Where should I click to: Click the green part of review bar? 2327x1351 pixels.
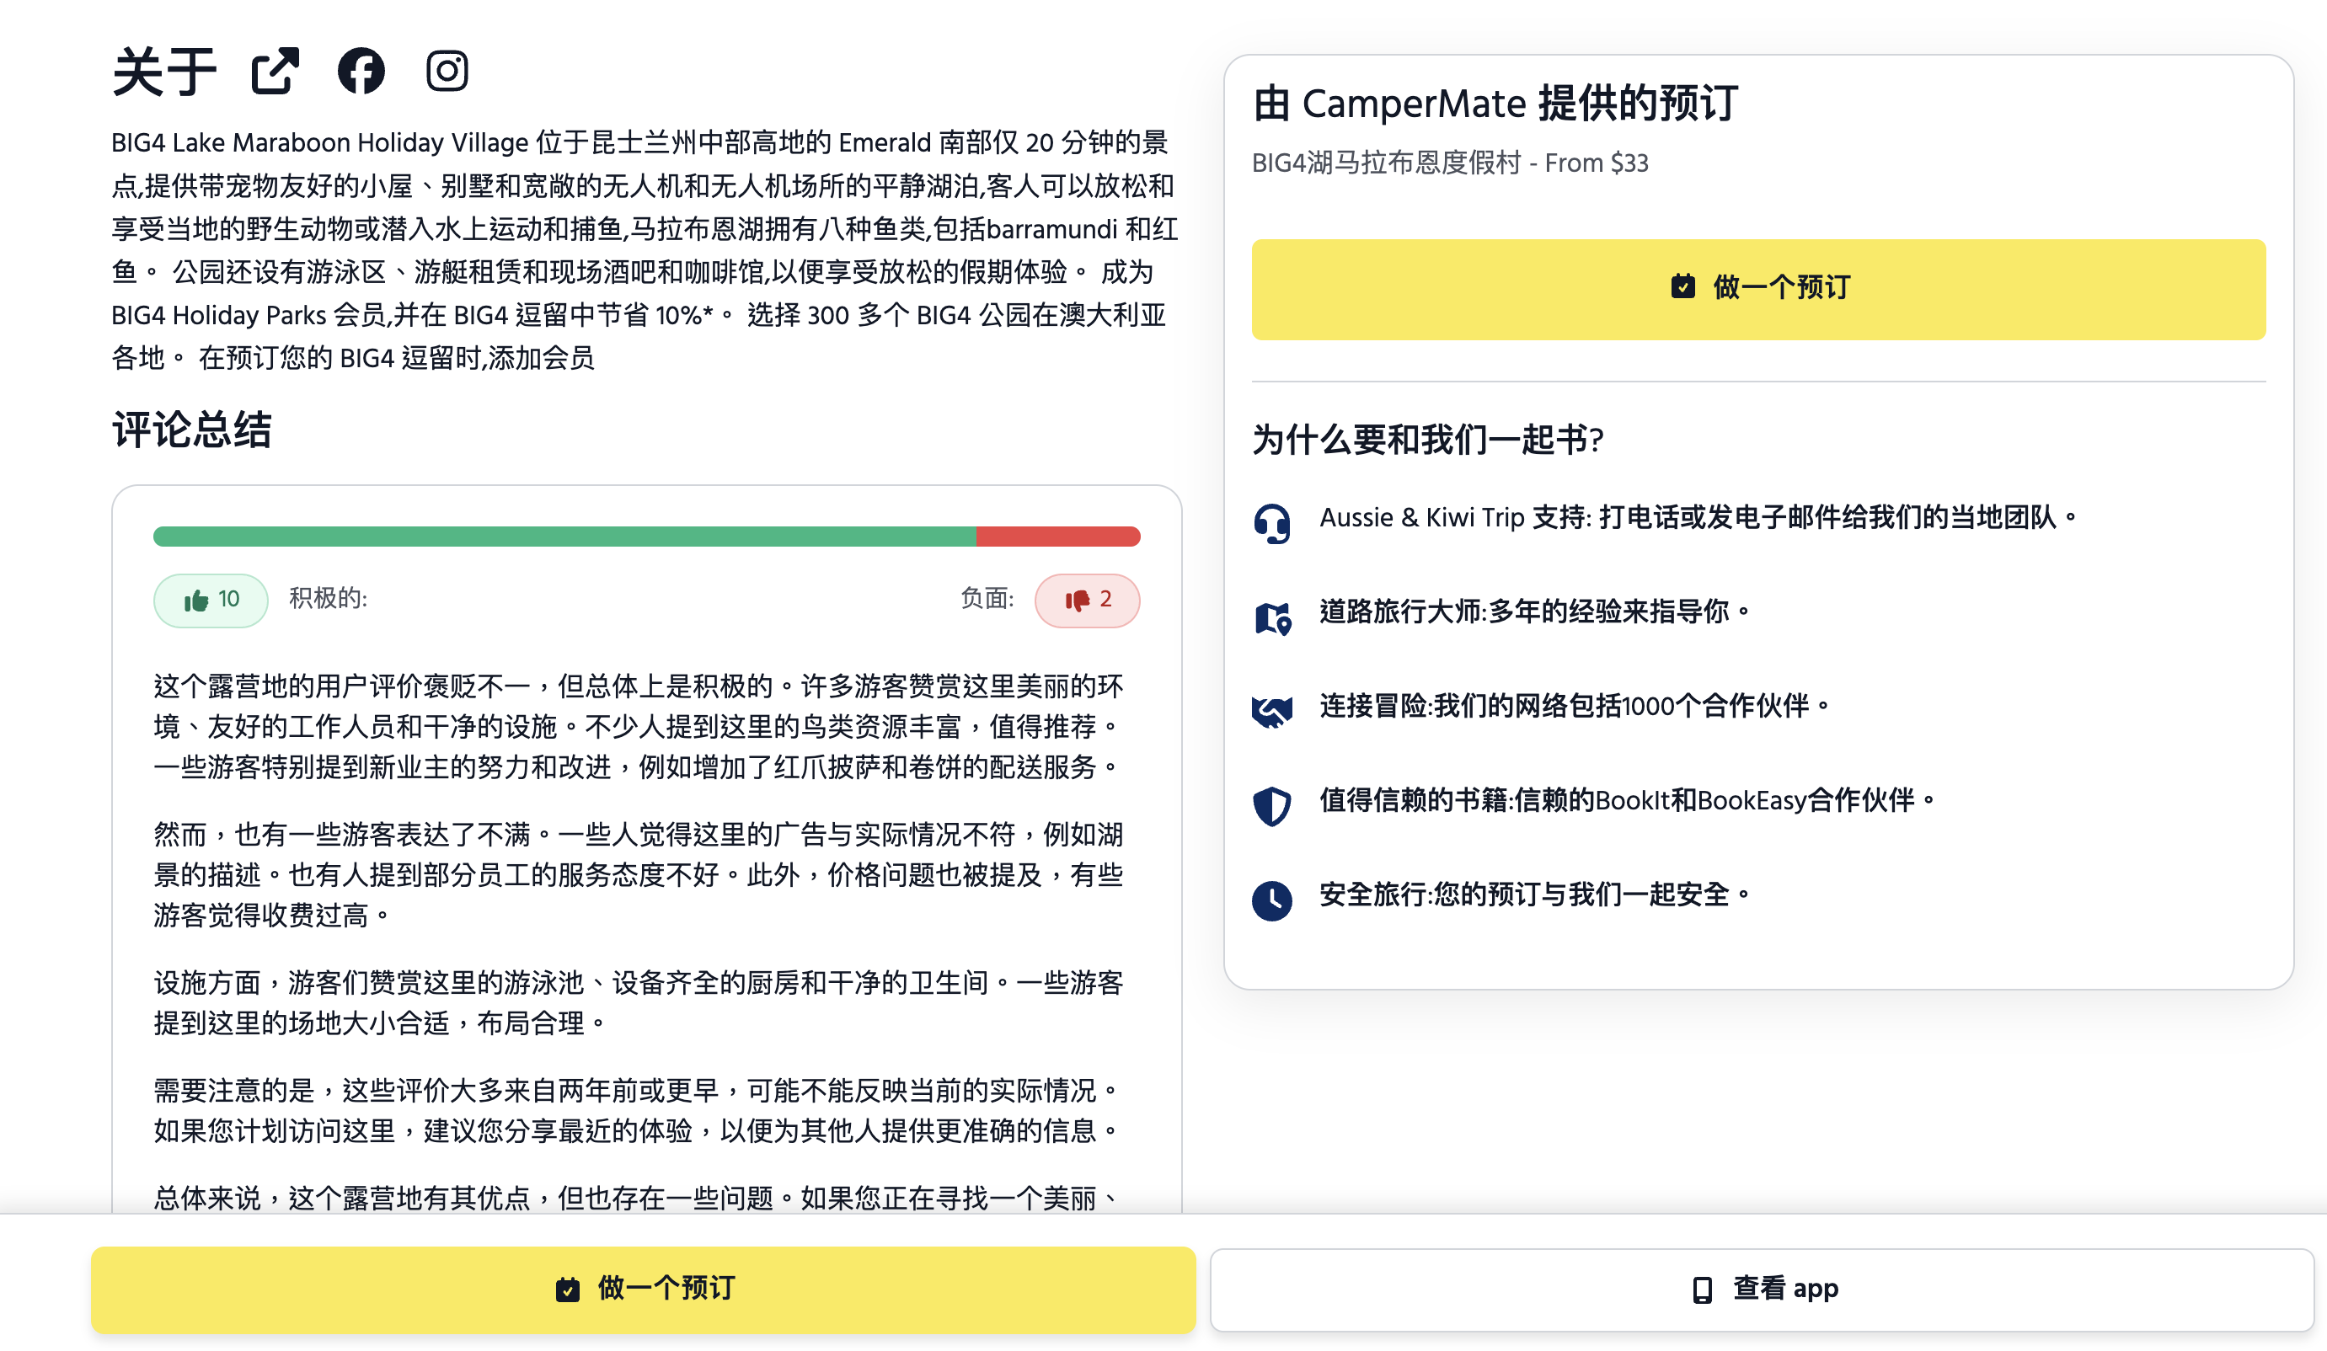564,537
